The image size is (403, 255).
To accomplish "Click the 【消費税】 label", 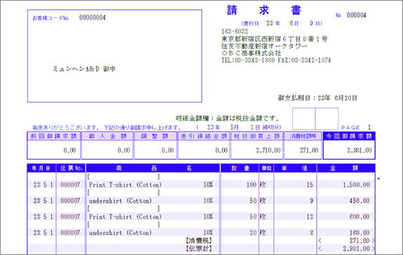I will click(198, 240).
